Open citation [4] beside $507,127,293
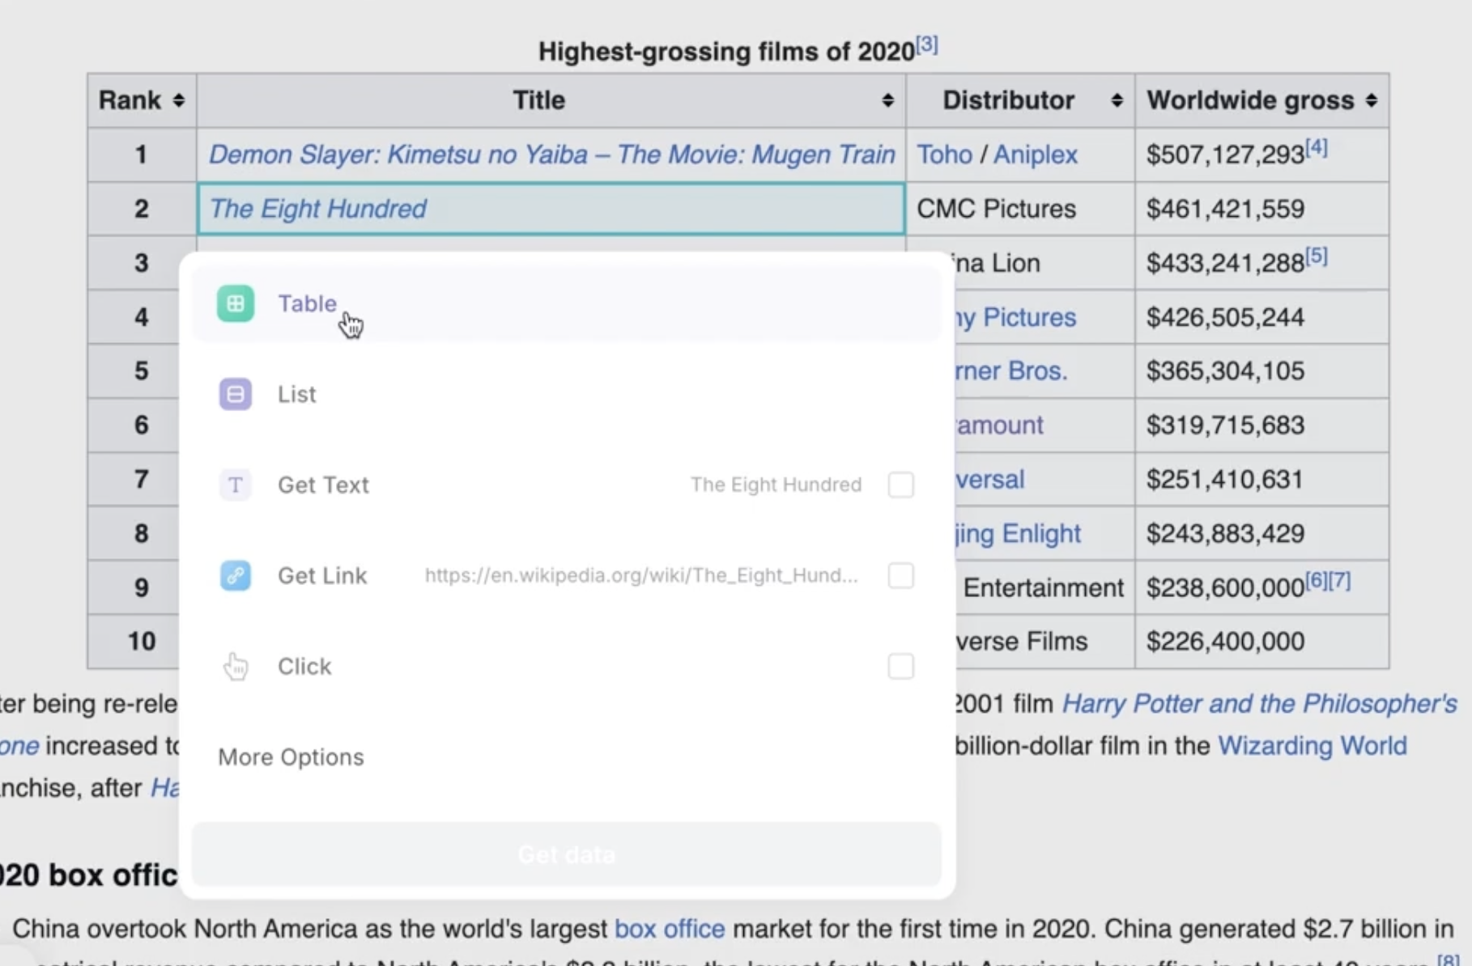The width and height of the screenshot is (1472, 966). point(1317,148)
